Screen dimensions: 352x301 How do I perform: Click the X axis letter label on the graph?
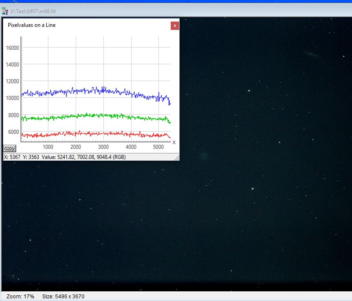[x=174, y=142]
